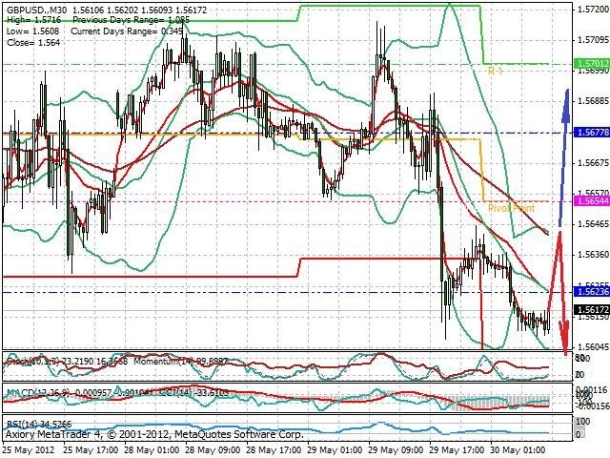610x458 pixels.
Task: Select the black 1.56172 current price label
Action: tap(592, 310)
